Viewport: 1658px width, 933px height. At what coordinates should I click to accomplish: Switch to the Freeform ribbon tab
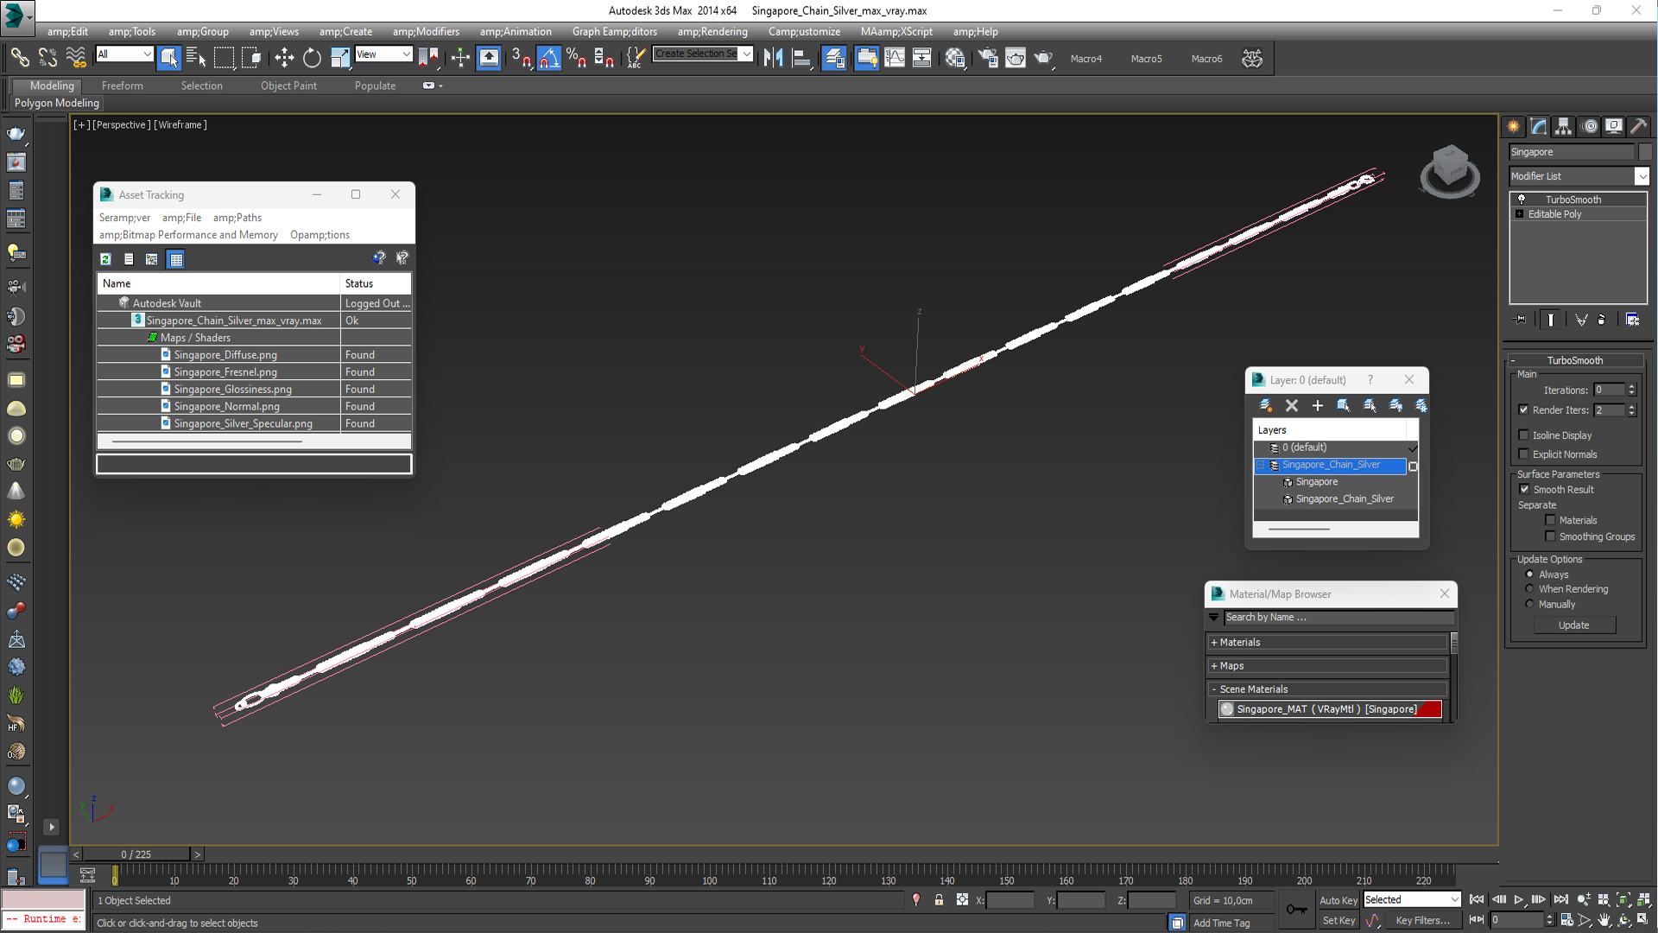[123, 86]
